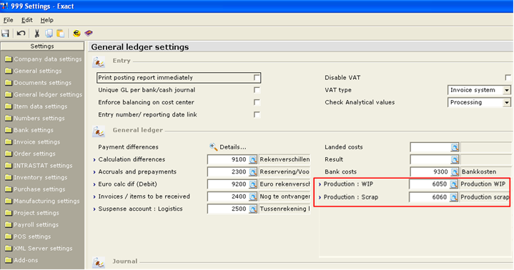The image size is (514, 270).
Task: Open the Help menu
Action: pos(47,20)
